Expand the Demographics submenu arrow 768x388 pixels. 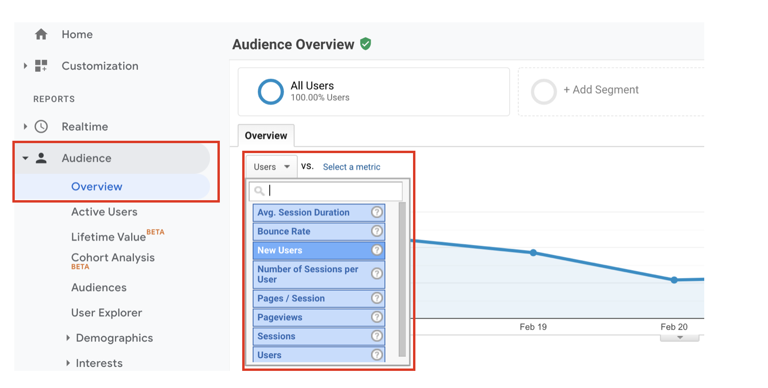pos(68,338)
